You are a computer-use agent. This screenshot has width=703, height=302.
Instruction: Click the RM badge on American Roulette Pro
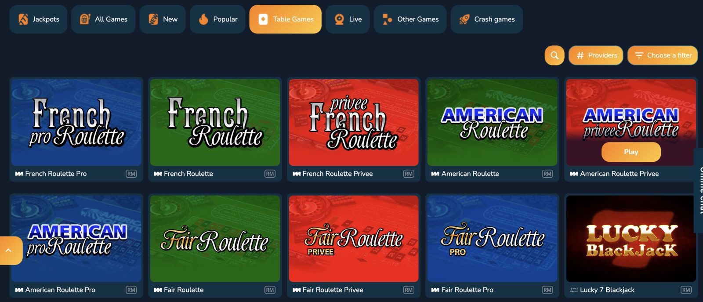pyautogui.click(x=131, y=290)
